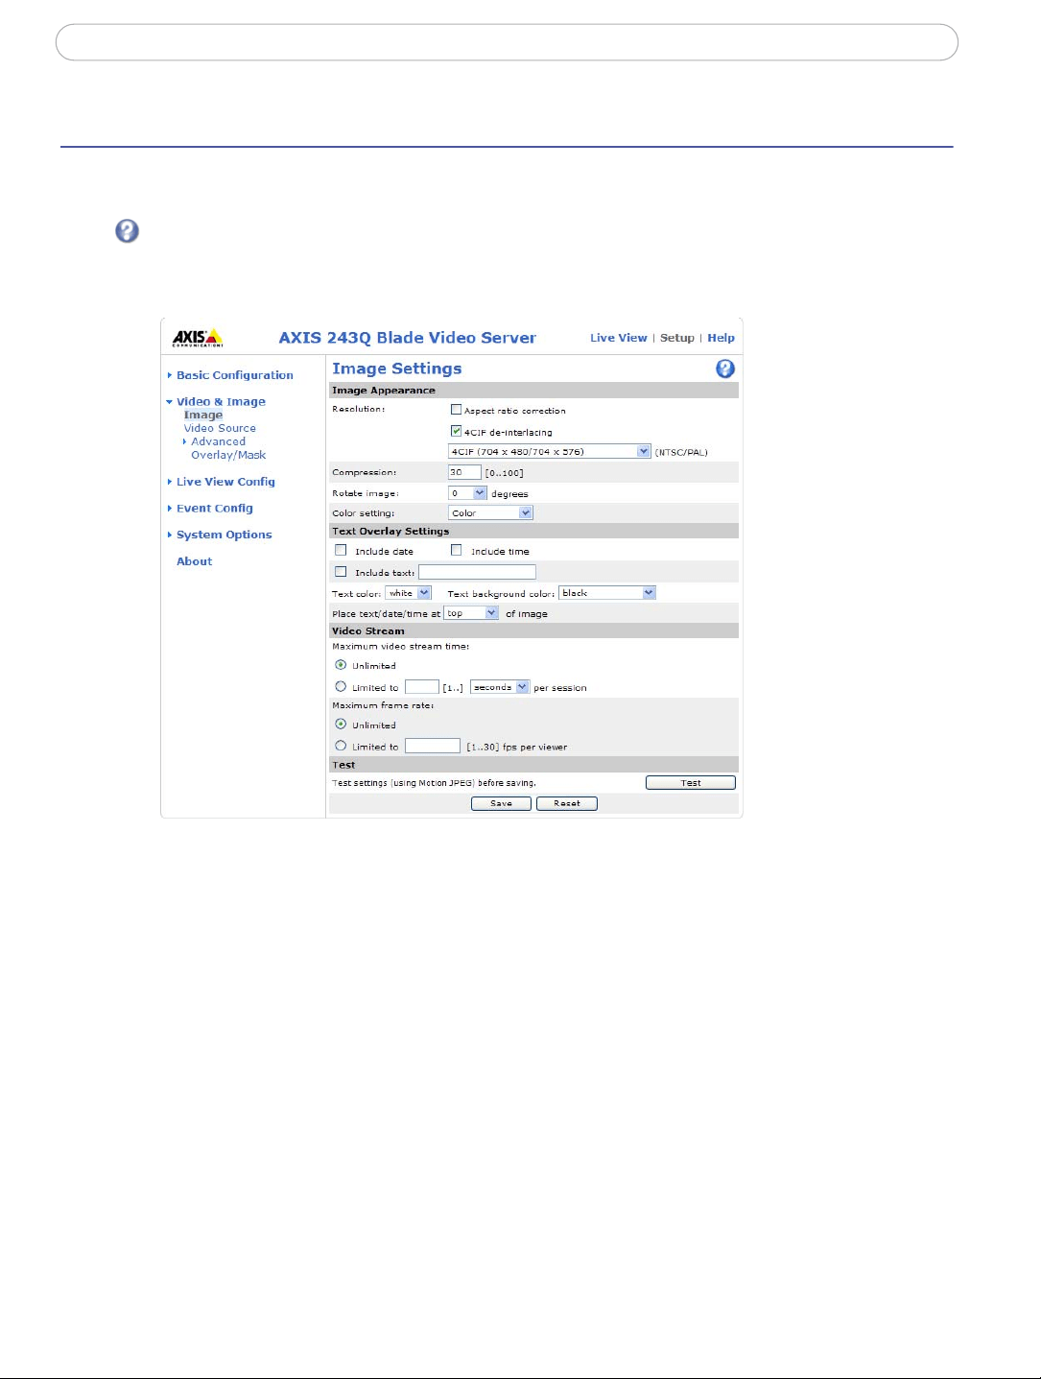Open the Help link in header

pyautogui.click(x=722, y=338)
